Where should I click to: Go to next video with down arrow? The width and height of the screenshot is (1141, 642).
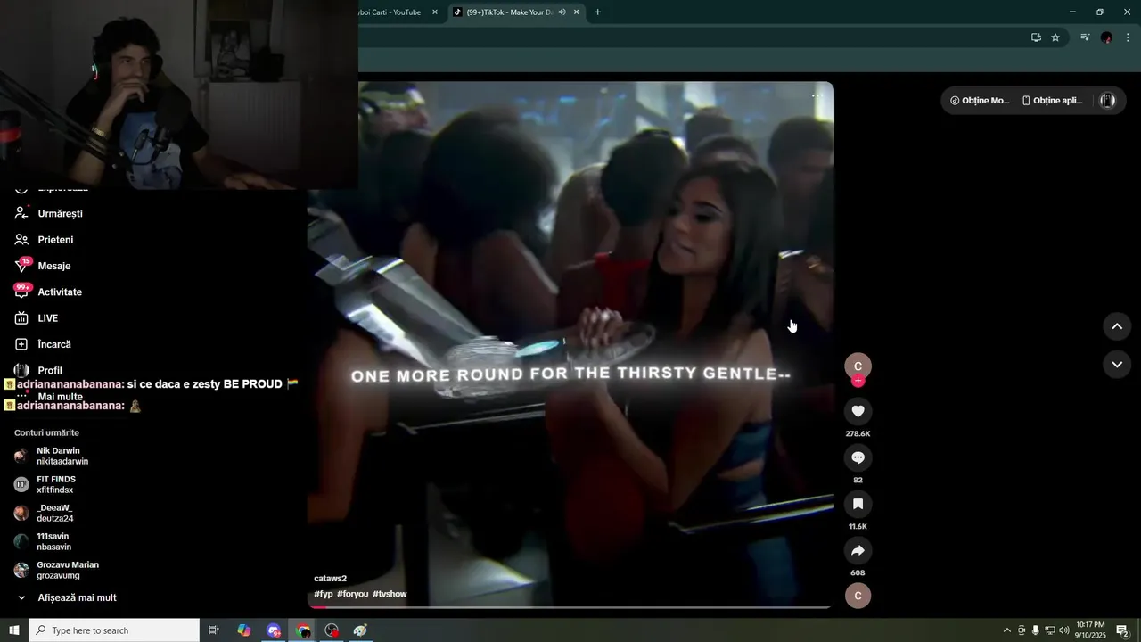pyautogui.click(x=1116, y=364)
